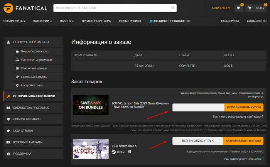The image size is (270, 167).
Task: Click the key icon for order history
Action: (8, 96)
